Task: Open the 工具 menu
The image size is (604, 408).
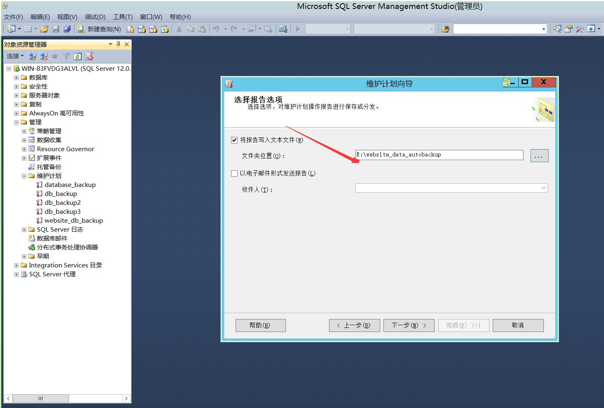Action: pyautogui.click(x=122, y=17)
